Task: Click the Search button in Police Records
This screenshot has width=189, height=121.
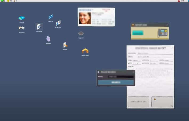Action: click(x=116, y=82)
